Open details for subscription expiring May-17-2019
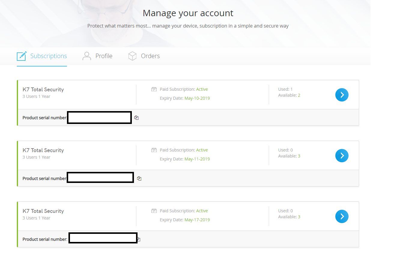 coord(342,216)
